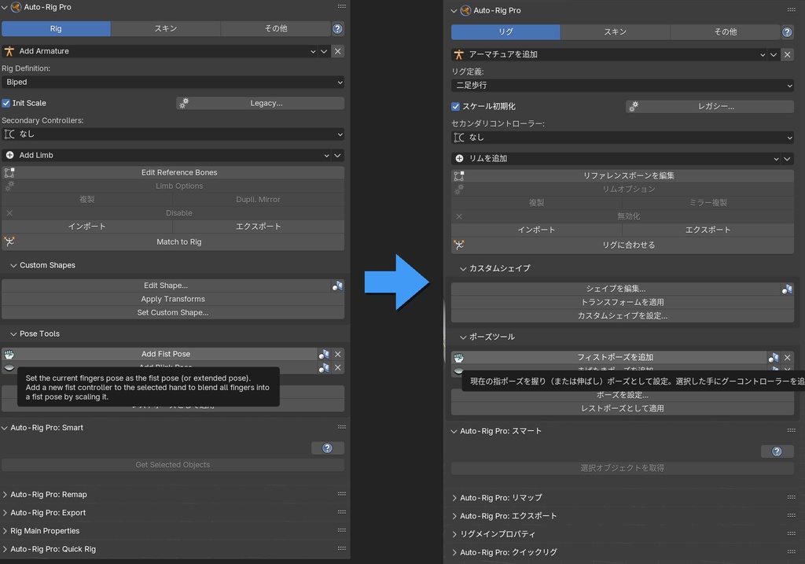Expand Auto-Rig Pro: Quick Rig panel
This screenshot has width=805, height=564.
6,549
